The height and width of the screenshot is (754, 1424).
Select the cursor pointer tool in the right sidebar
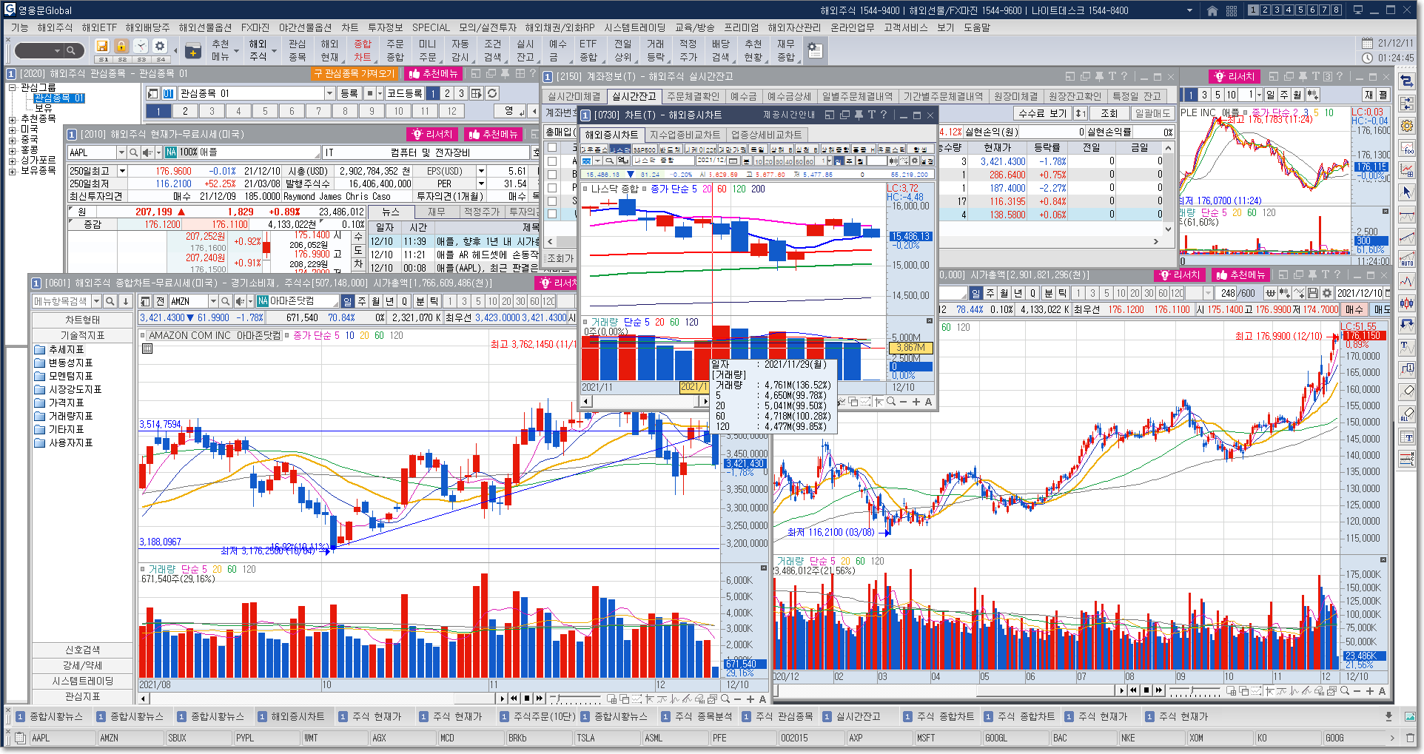pos(1407,192)
